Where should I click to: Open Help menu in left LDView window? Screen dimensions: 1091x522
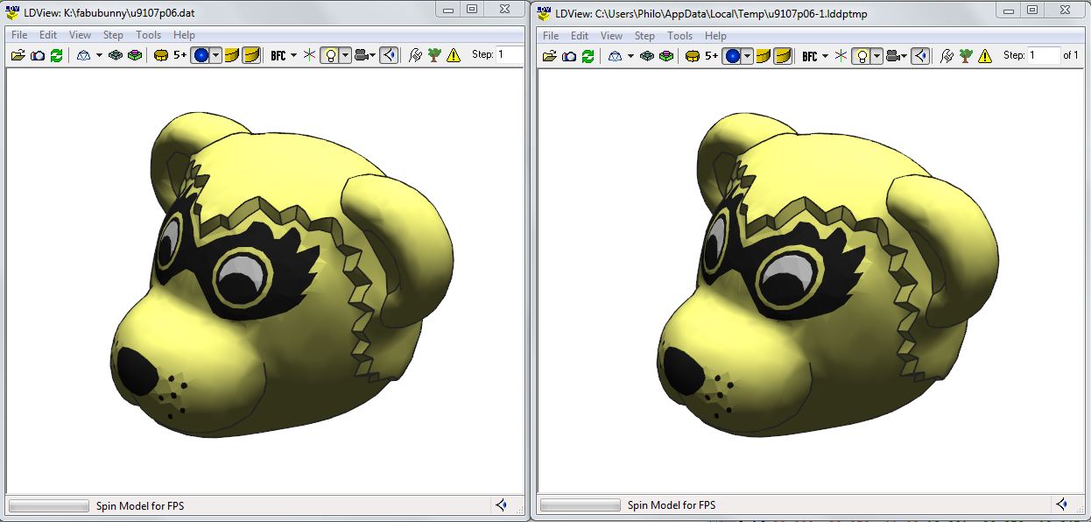184,35
